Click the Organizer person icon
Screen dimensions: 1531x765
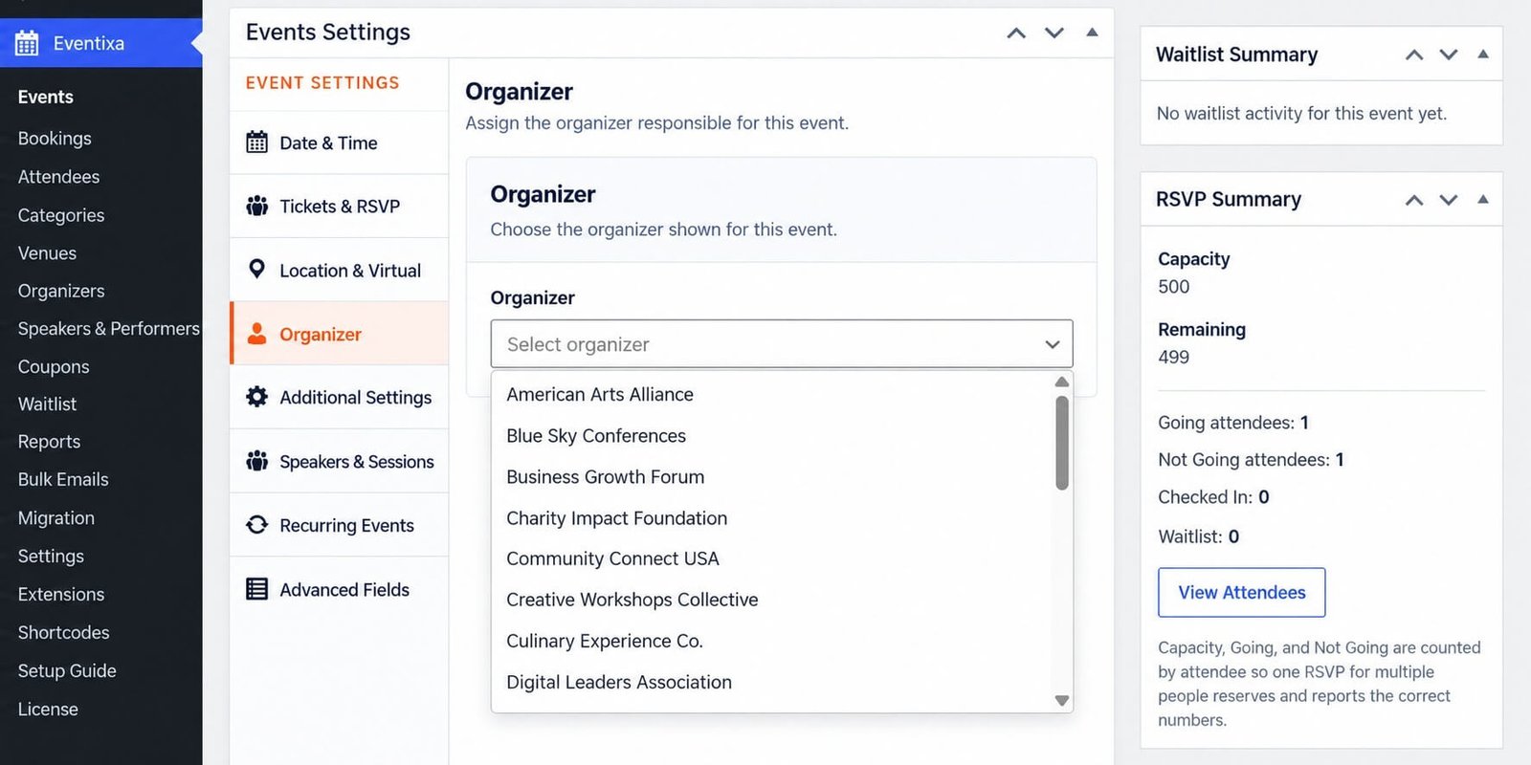256,334
